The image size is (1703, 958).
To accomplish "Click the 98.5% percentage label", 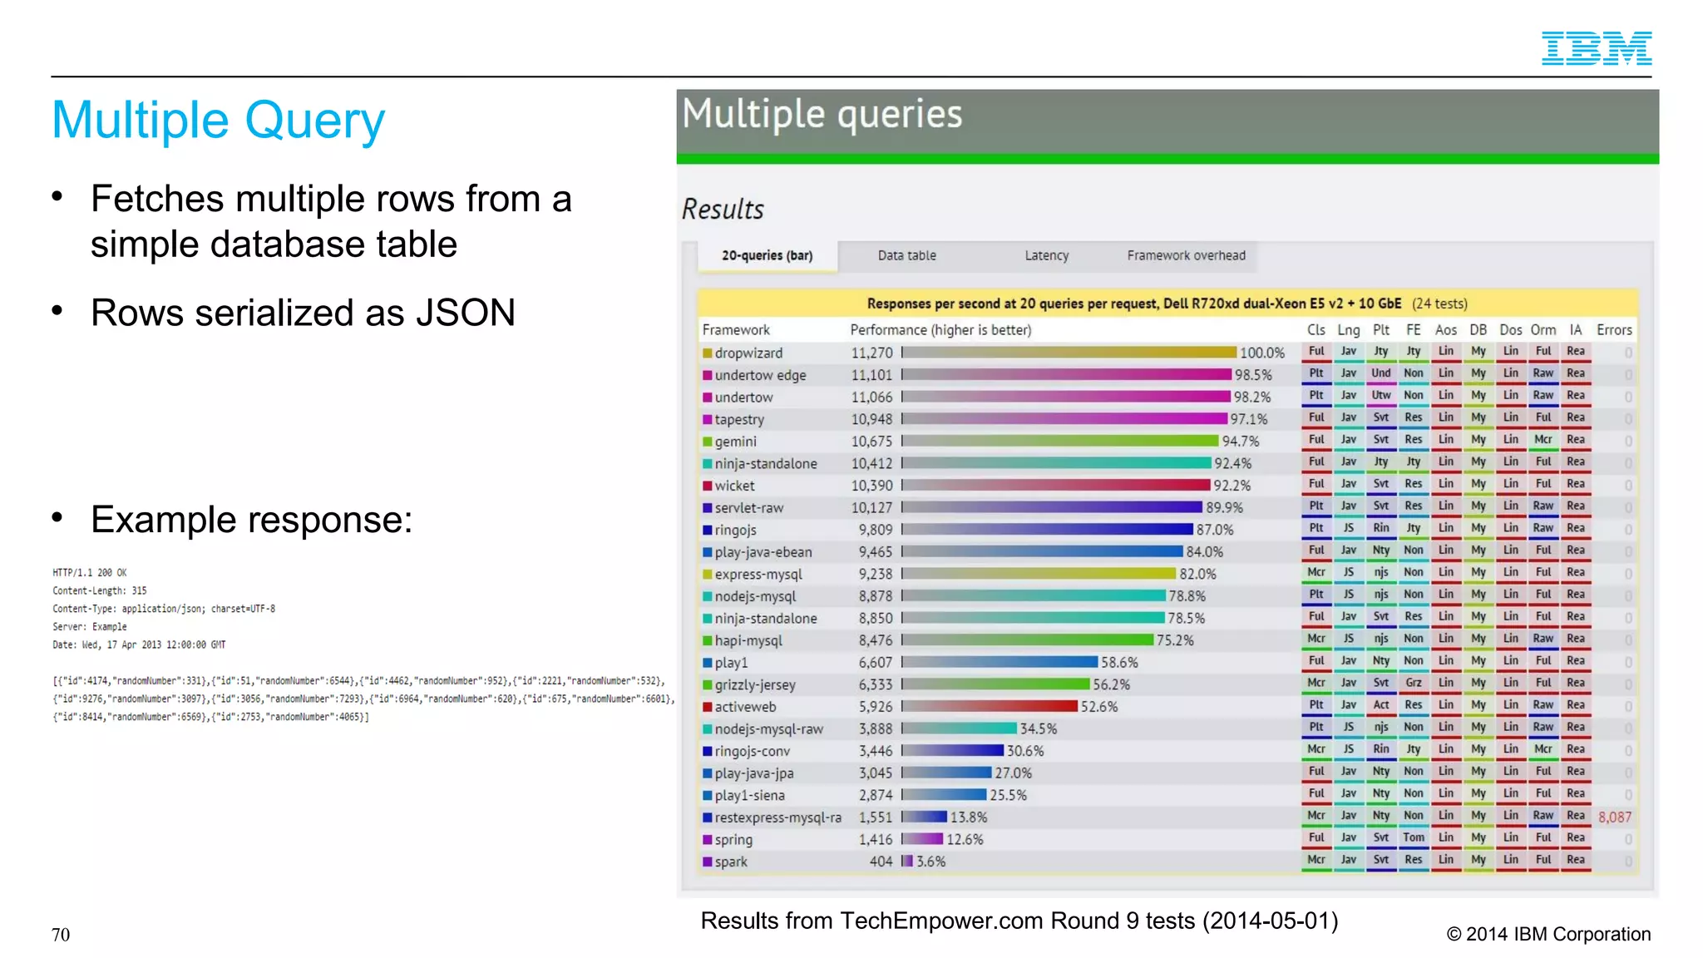I will tap(1253, 375).
